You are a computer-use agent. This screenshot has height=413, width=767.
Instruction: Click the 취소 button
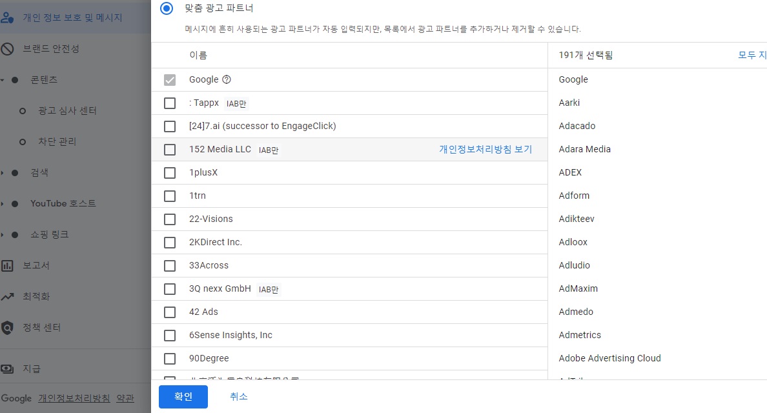coord(239,396)
